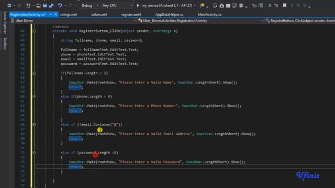Open the overflow arrow after the Android toolbar icons

coord(247,7)
